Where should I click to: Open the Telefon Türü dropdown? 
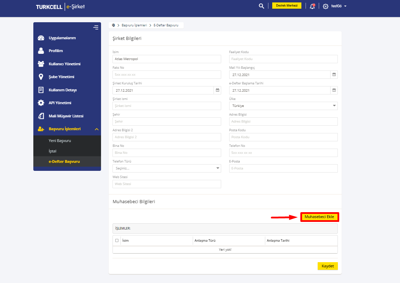point(167,168)
